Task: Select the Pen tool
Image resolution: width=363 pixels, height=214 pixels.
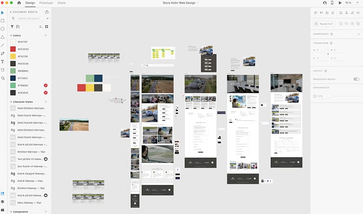Action: click(x=3, y=53)
